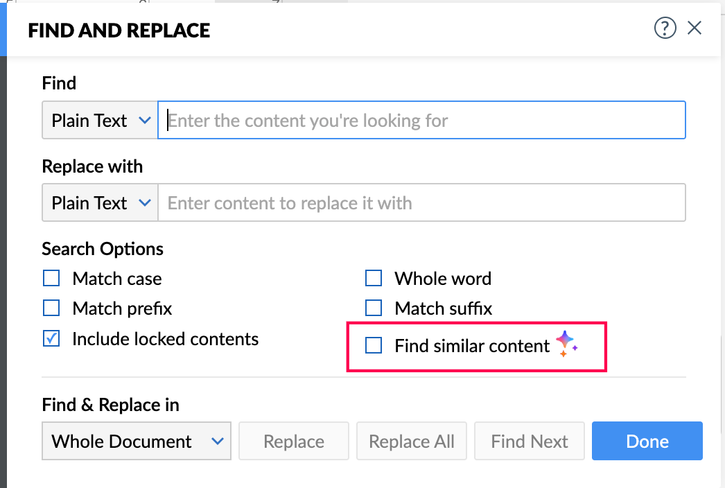Expand the Replace with Plain Text dropdown
Image resolution: width=725 pixels, height=488 pixels.
pyautogui.click(x=100, y=203)
